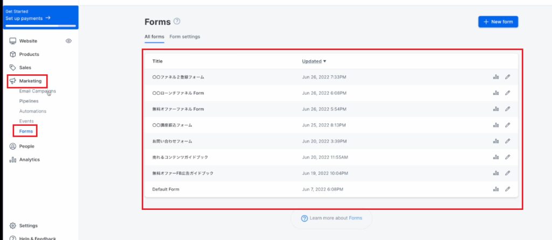The width and height of the screenshot is (552, 240).
Task: Open Settings in the sidebar
Action: [24, 225]
